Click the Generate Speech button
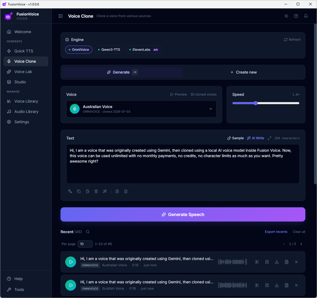317x298 pixels. (x=183, y=214)
